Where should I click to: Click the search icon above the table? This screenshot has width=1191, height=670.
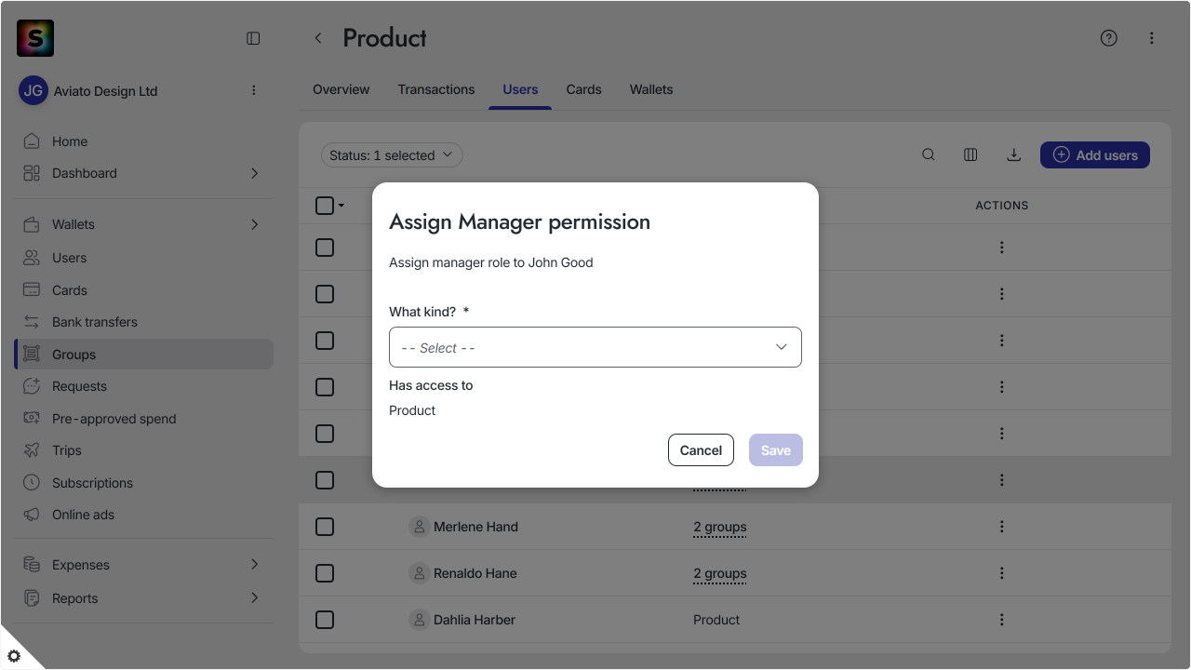(929, 154)
